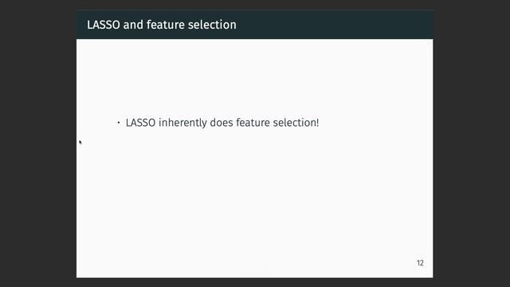Click the word 'LASSO' in the bullet line
This screenshot has width=510, height=287.
[x=140, y=123]
